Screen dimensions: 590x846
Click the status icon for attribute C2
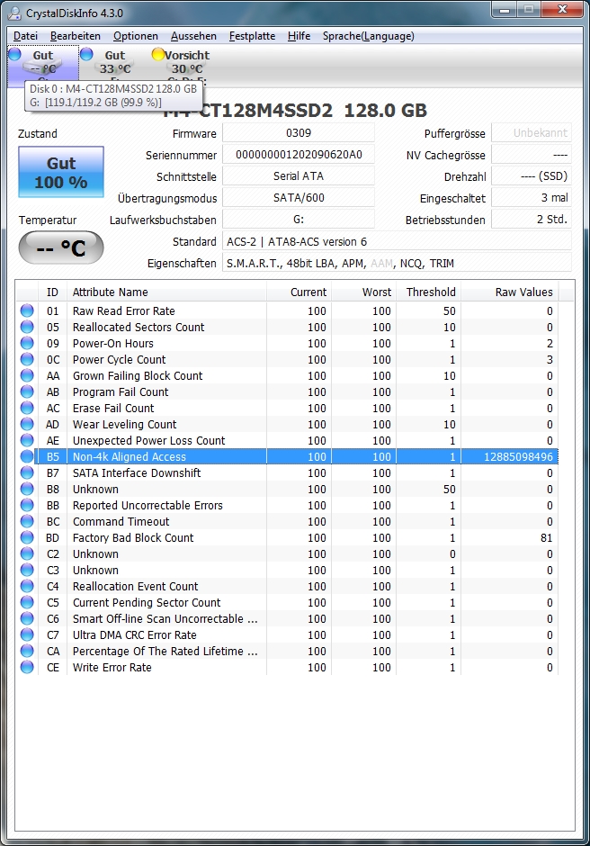(x=27, y=553)
